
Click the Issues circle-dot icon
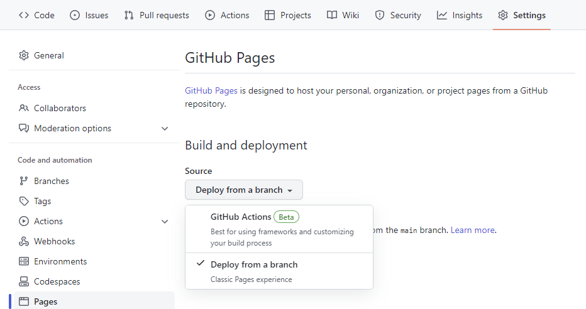point(75,15)
